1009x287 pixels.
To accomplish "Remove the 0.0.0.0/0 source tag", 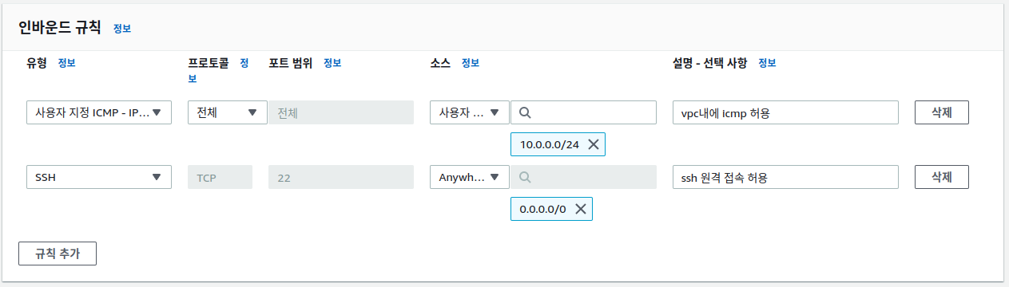I will (580, 209).
